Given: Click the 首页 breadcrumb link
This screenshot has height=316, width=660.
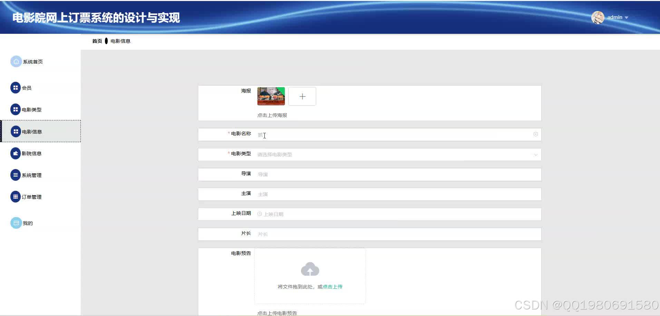Looking at the screenshot, I should 97,41.
